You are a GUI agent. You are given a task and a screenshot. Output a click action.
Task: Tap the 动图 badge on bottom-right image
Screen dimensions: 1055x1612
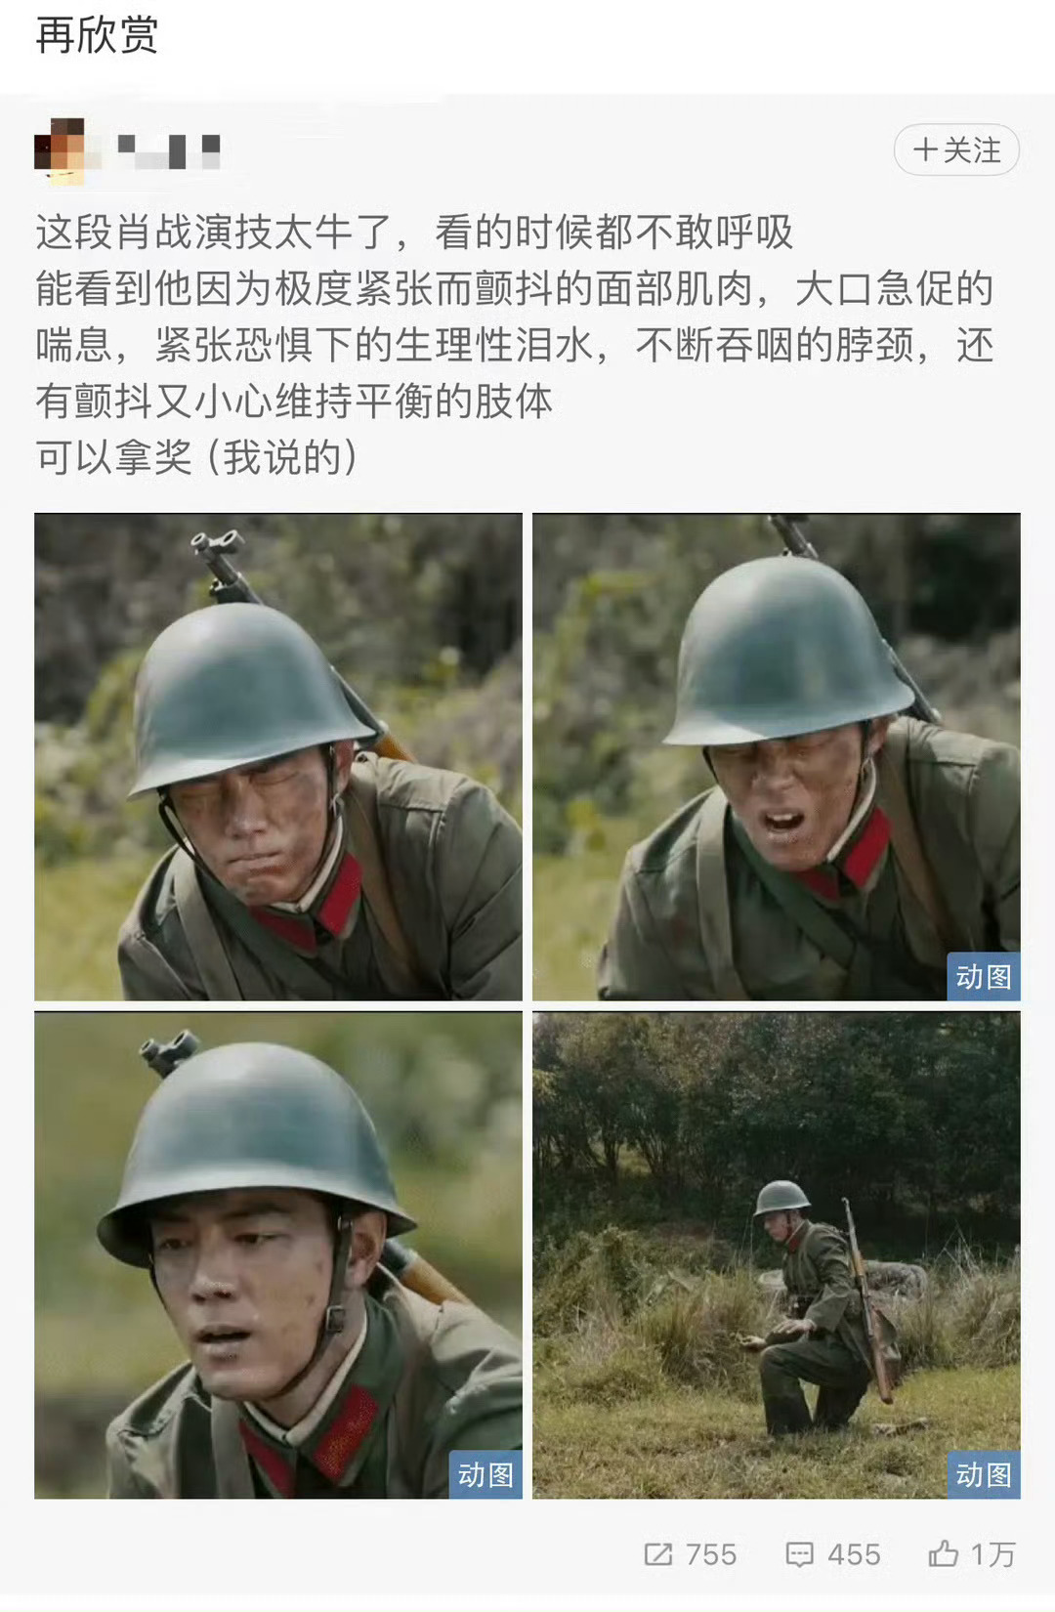[983, 1475]
